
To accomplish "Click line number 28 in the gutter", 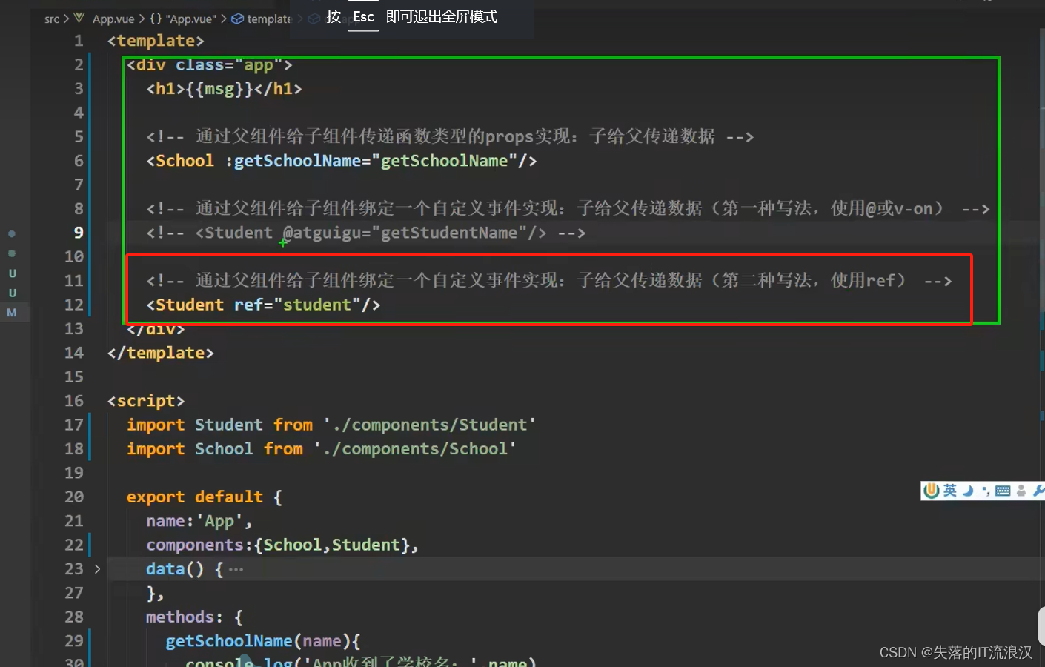I will (x=74, y=617).
